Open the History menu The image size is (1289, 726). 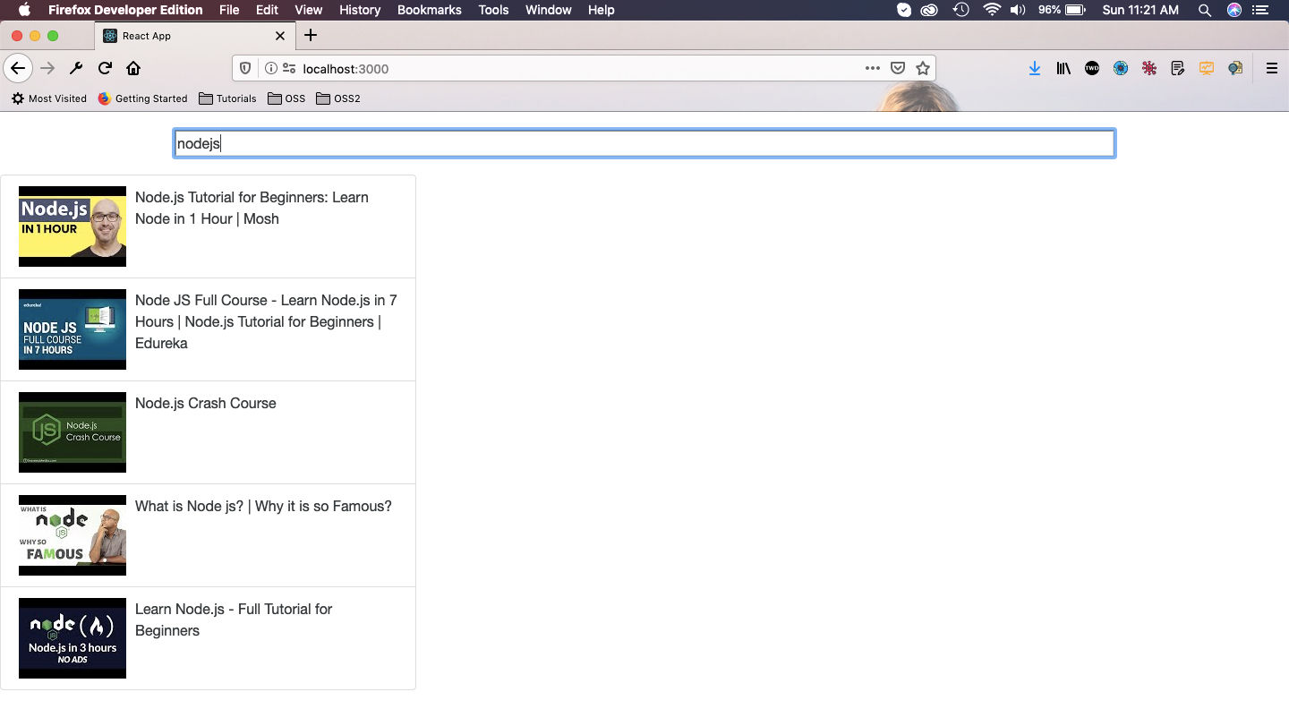pyautogui.click(x=360, y=10)
